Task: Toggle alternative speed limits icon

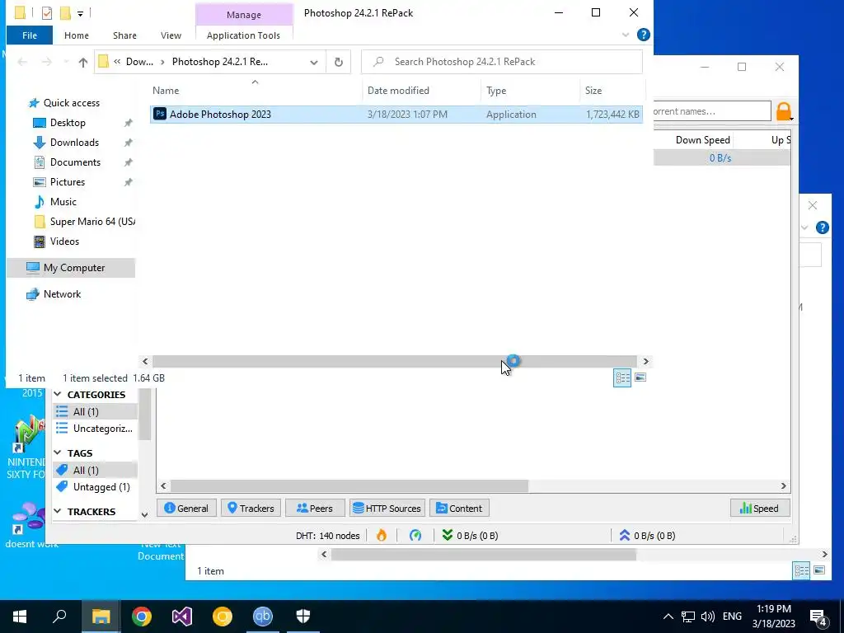Action: (x=415, y=536)
